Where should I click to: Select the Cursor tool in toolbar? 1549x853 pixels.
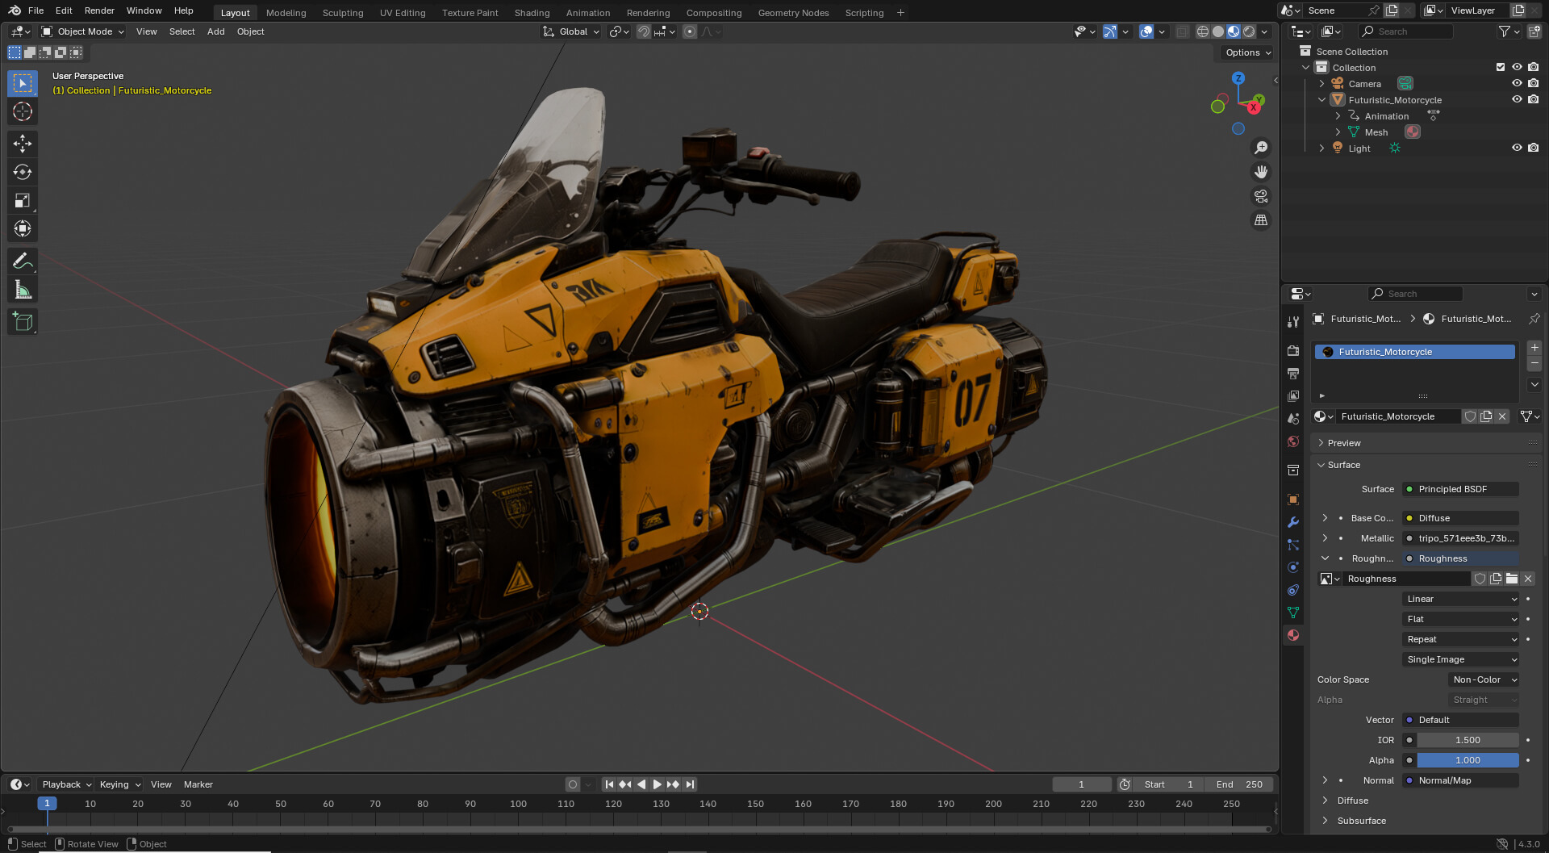23,111
